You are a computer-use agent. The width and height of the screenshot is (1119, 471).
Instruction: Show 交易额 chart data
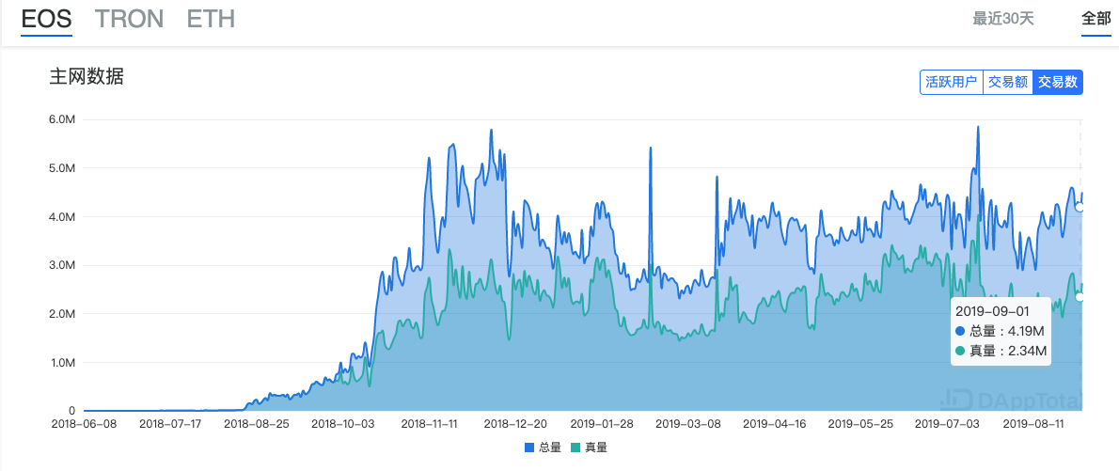1008,82
